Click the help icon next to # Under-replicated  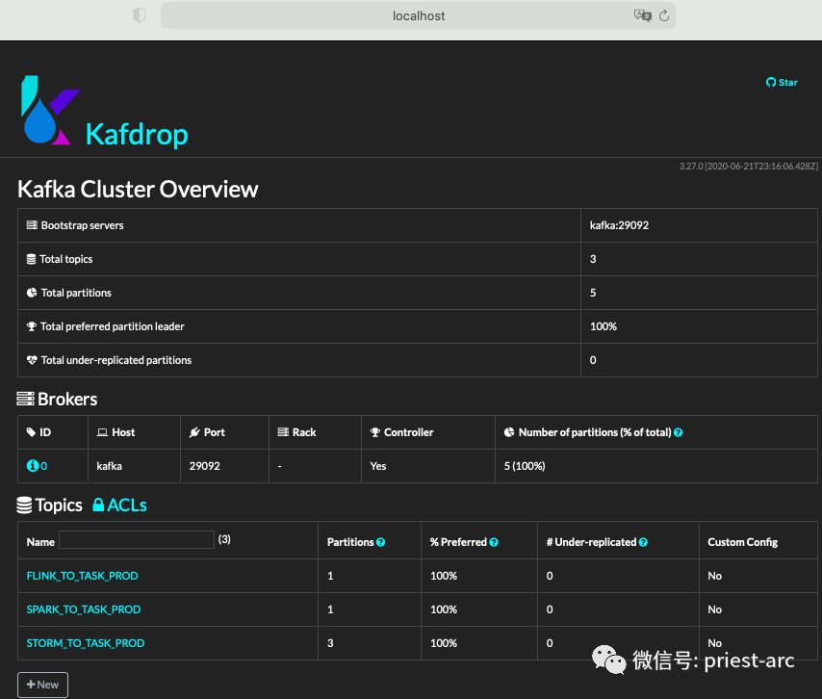[x=643, y=543]
